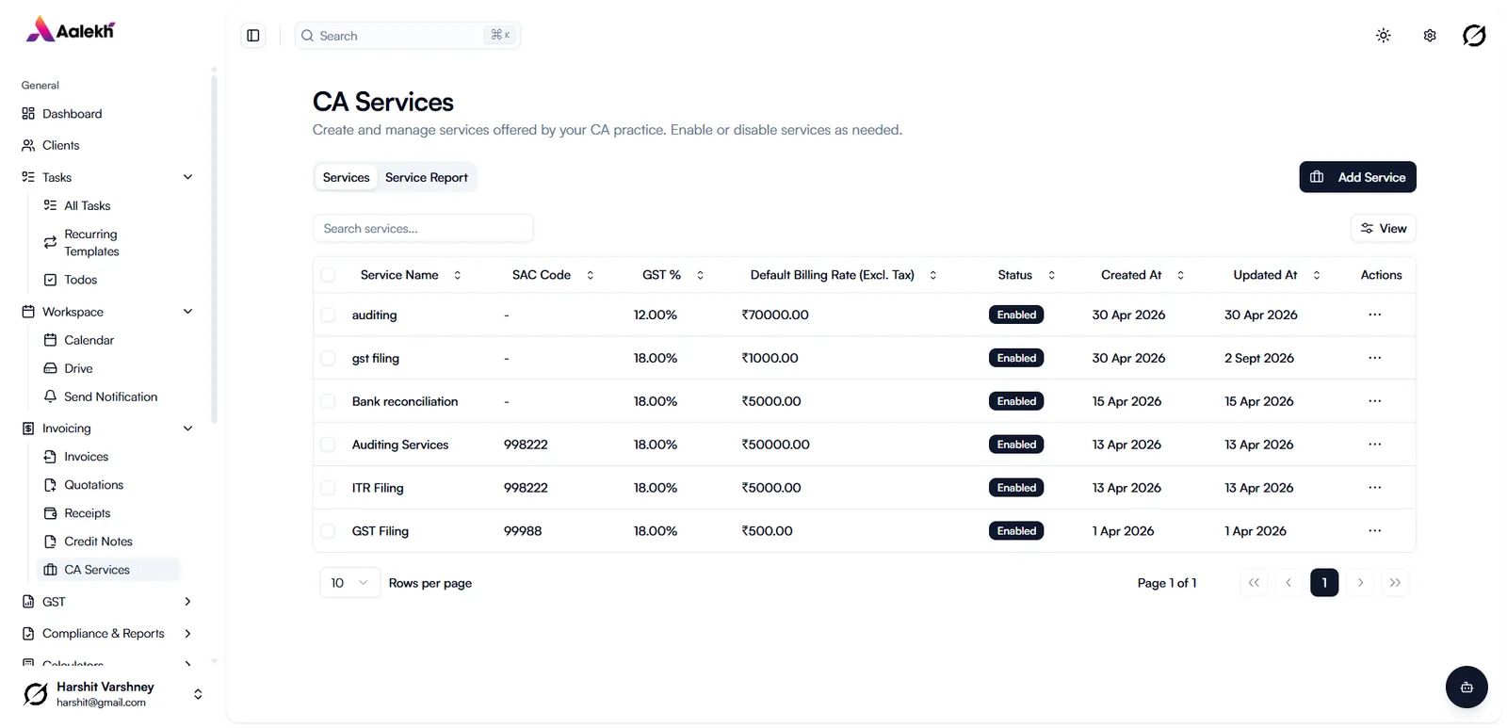
Task: Sort by the Created At column
Action: click(x=1142, y=275)
